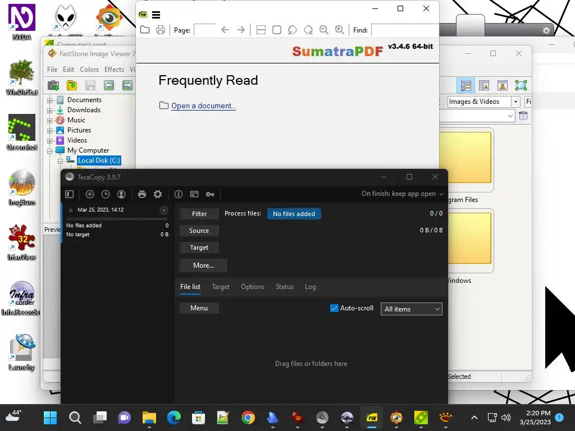Open On finish: keep app open dropdown

pyautogui.click(x=402, y=194)
